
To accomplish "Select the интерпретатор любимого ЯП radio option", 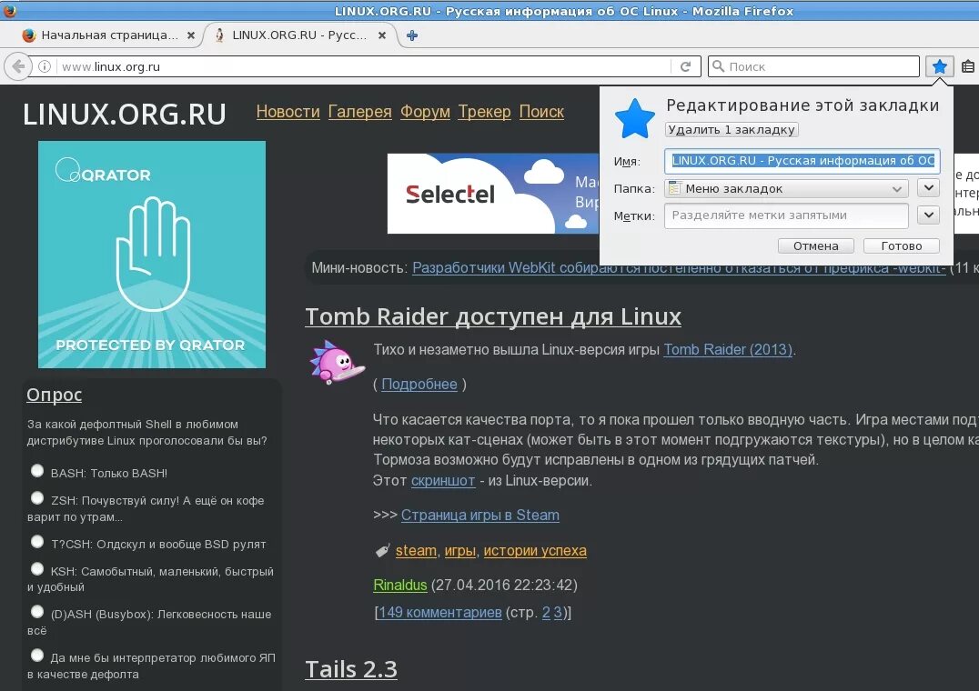I will (37, 655).
